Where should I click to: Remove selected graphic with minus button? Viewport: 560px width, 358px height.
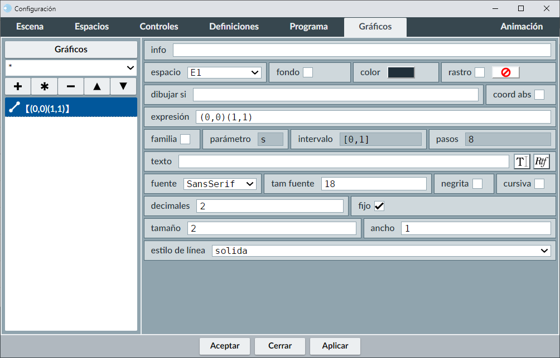[71, 87]
